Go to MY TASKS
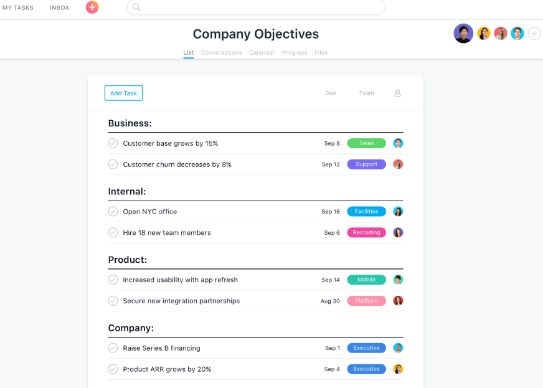This screenshot has height=388, width=543. 18,7
